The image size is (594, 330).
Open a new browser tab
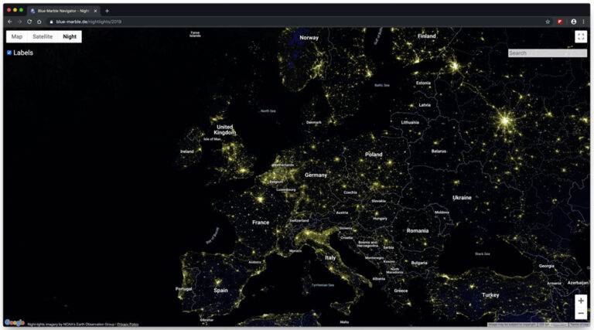click(107, 11)
